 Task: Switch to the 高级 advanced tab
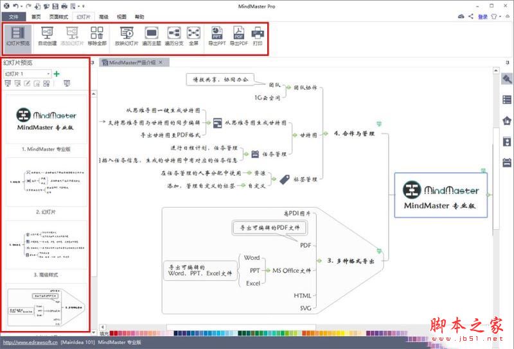(x=103, y=17)
